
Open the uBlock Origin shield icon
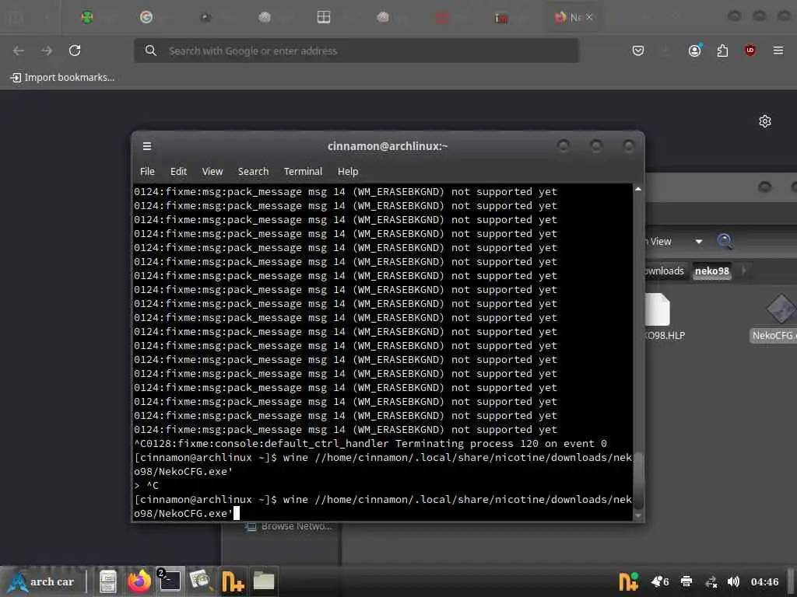tap(750, 51)
